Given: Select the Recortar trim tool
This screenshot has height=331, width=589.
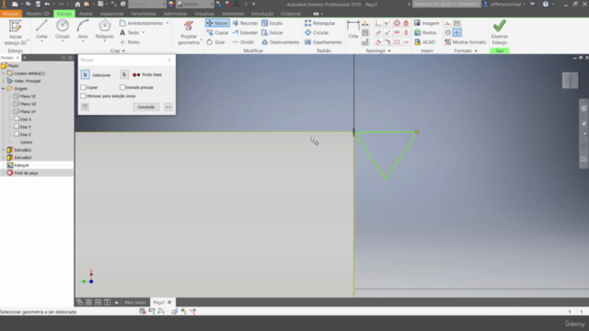Looking at the screenshot, I should (x=245, y=23).
